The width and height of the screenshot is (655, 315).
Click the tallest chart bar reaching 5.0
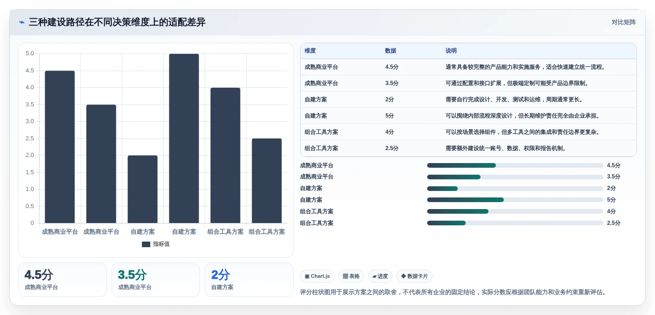point(184,138)
